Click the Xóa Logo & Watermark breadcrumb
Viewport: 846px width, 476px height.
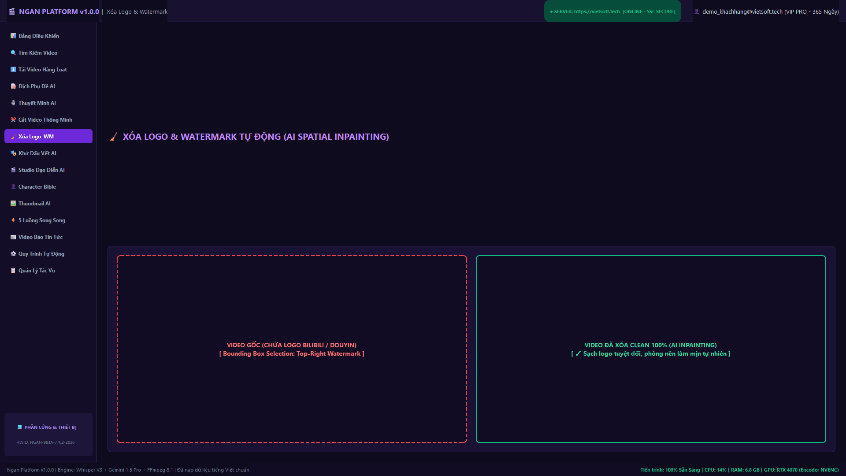(x=137, y=12)
